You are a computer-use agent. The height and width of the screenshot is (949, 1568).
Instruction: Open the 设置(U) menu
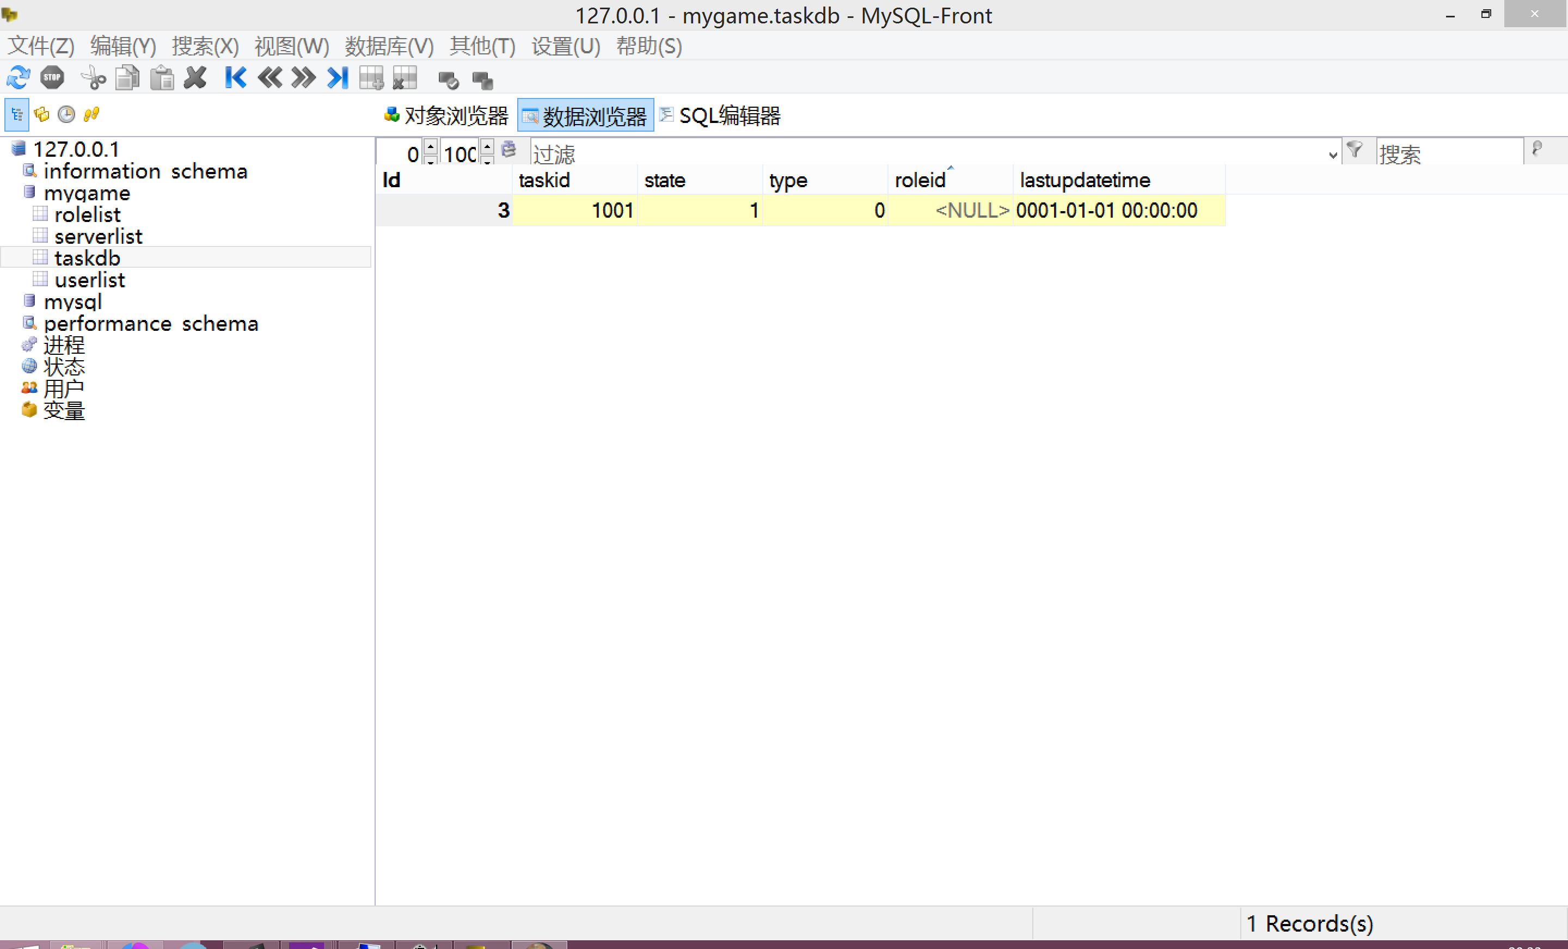566,46
